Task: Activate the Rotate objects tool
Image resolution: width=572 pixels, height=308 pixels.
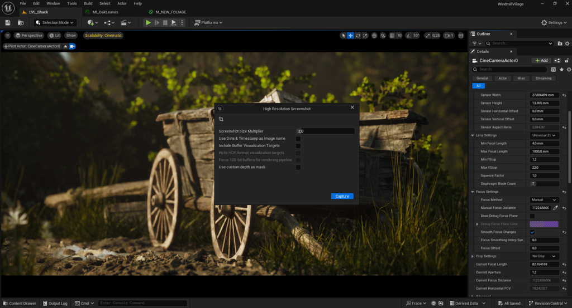Action: [x=358, y=36]
